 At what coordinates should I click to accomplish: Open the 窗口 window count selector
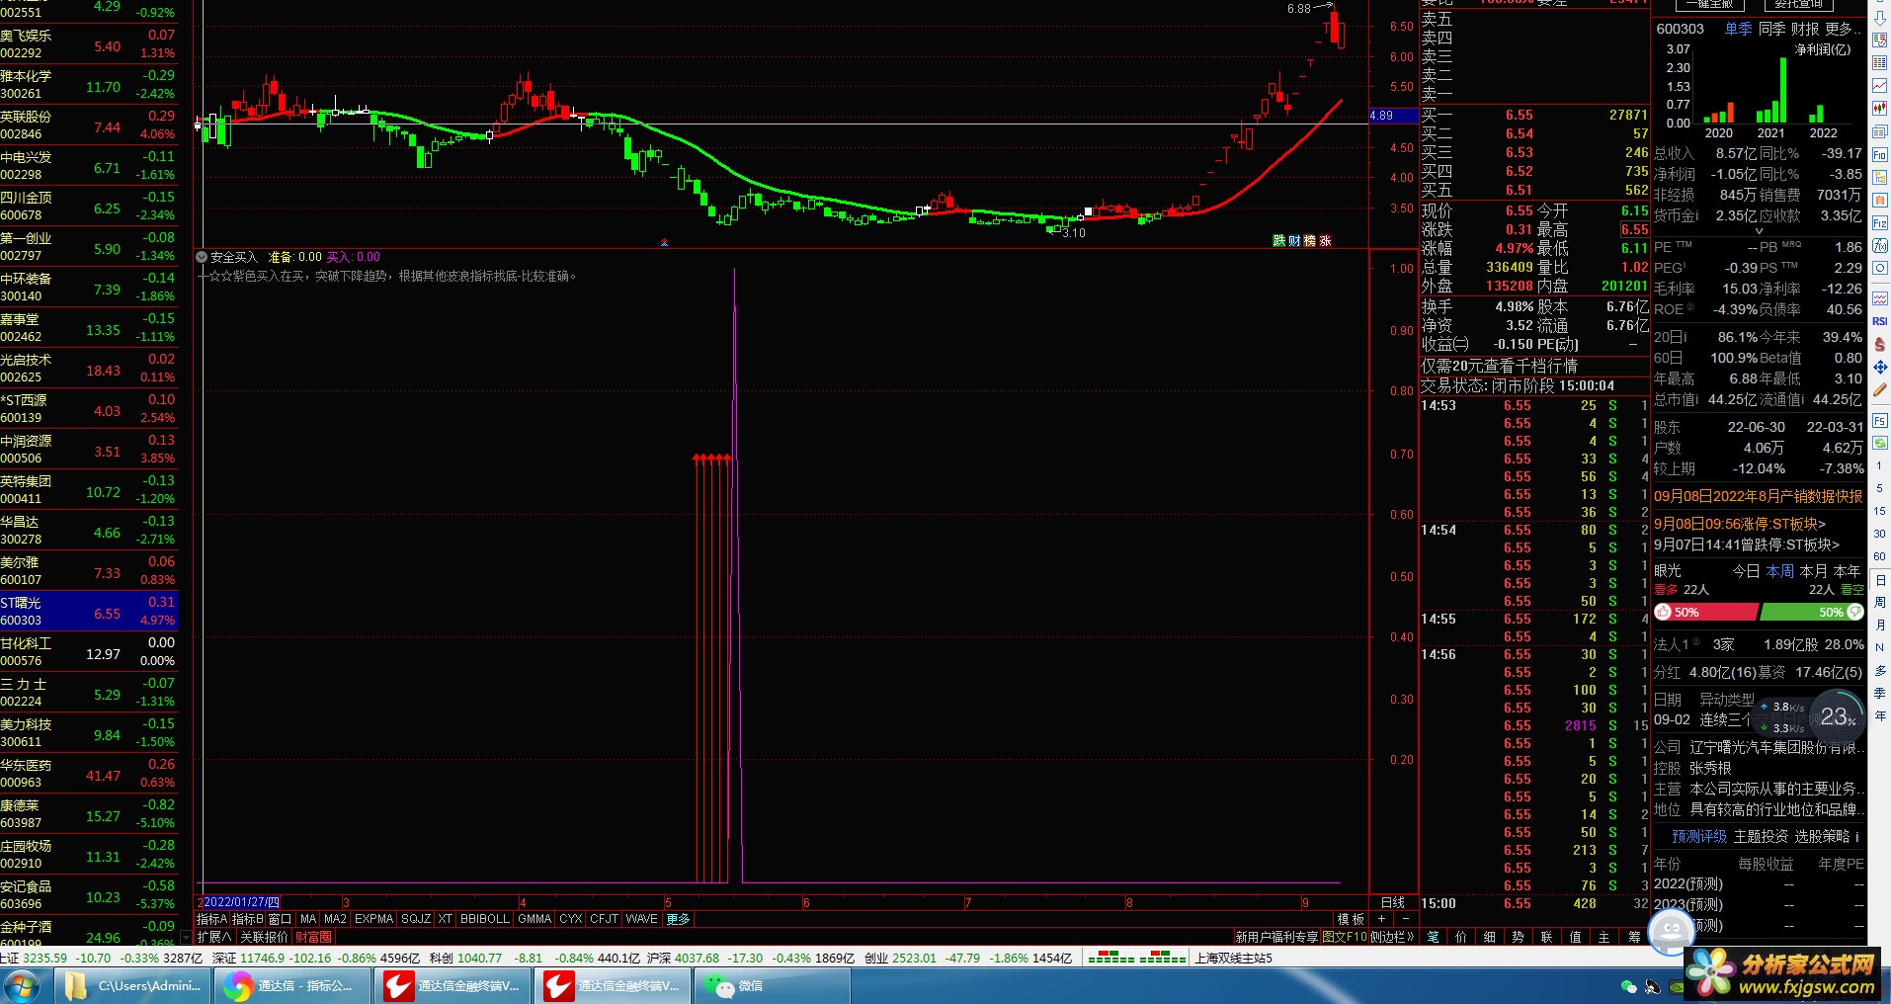point(280,919)
